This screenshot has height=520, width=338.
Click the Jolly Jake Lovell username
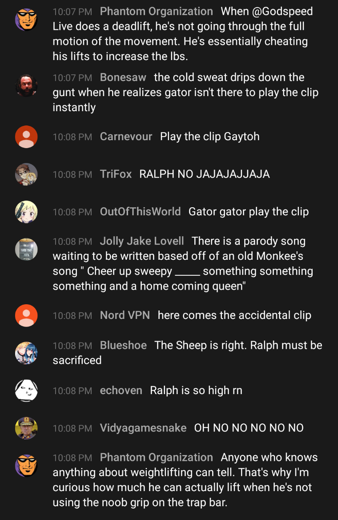click(142, 241)
